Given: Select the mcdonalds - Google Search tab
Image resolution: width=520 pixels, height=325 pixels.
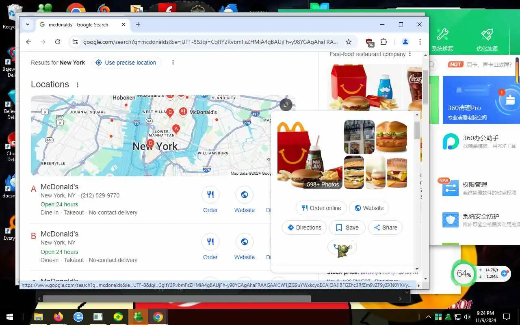Looking at the screenshot, I should pyautogui.click(x=82, y=25).
